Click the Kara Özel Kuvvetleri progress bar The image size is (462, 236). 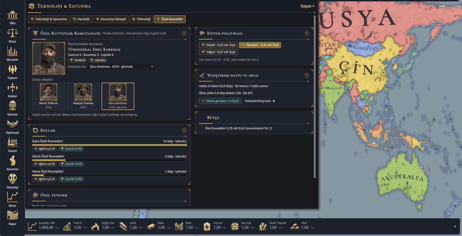109,145
